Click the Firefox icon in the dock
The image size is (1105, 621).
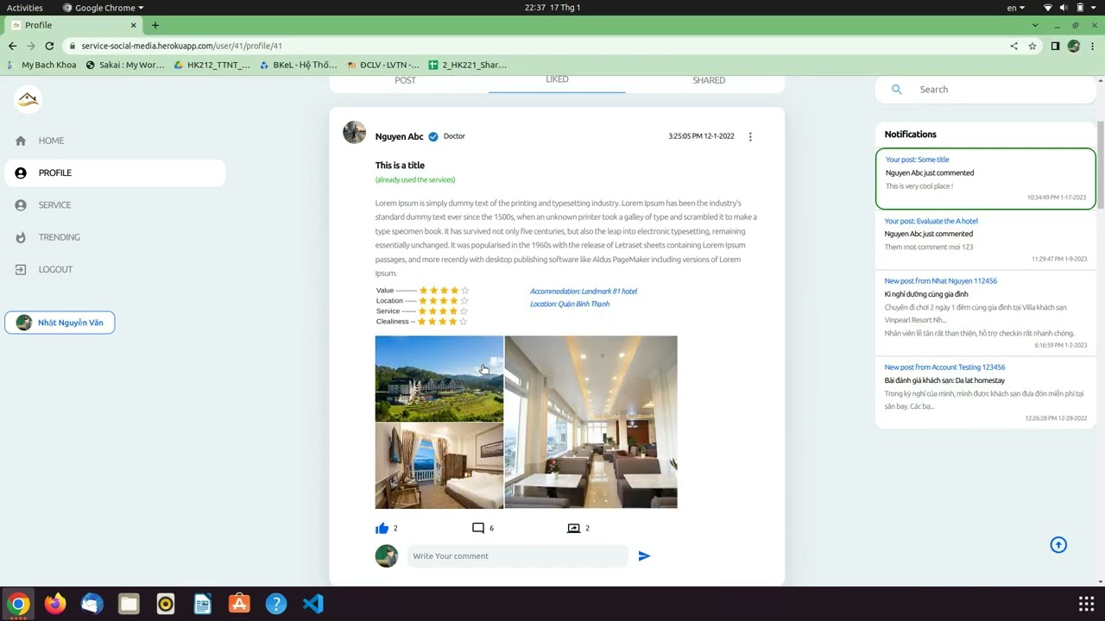55,604
